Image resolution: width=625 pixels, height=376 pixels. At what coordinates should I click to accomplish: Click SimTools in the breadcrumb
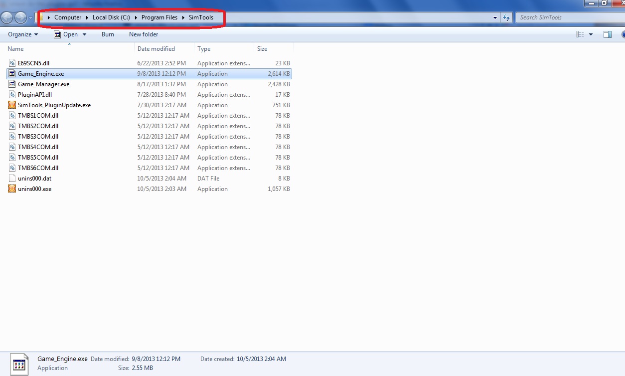201,17
